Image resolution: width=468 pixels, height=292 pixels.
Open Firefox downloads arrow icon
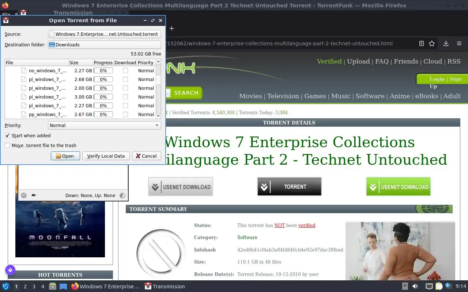(446, 43)
